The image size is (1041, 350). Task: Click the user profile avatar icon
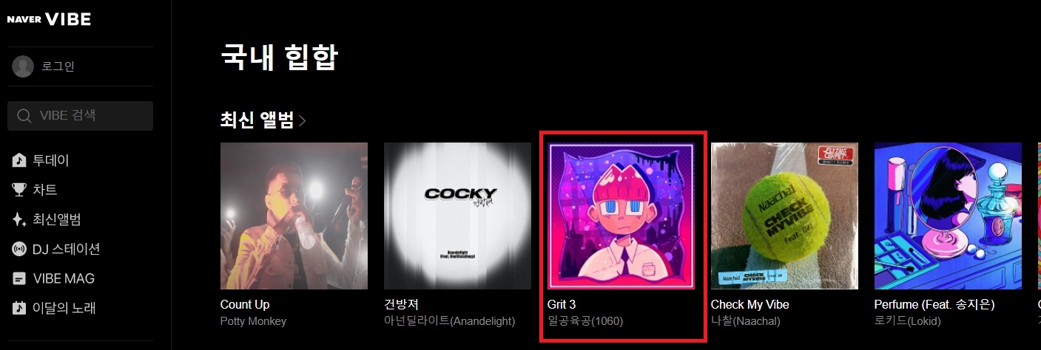point(23,66)
